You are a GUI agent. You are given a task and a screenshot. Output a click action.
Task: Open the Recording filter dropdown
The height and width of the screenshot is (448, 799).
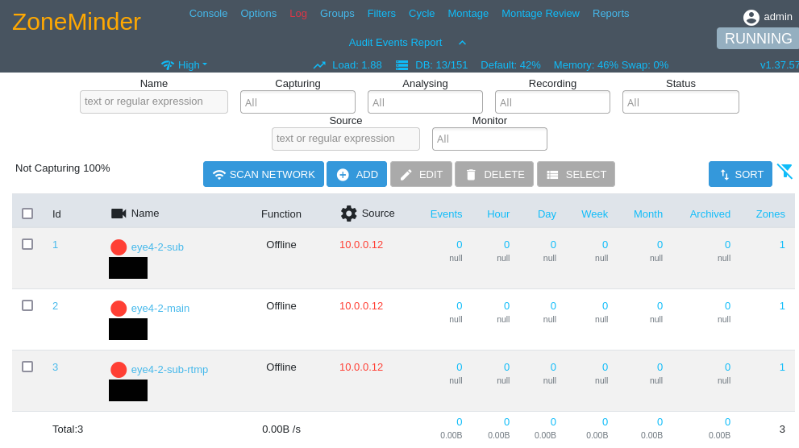552,102
